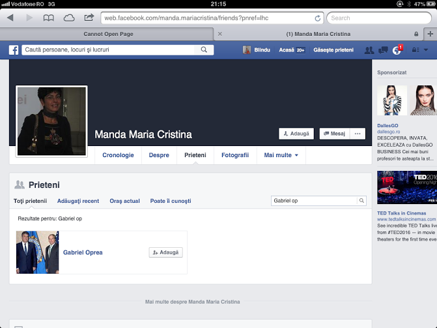
Task: Open DallesGO sponsored link
Action: tap(388, 126)
